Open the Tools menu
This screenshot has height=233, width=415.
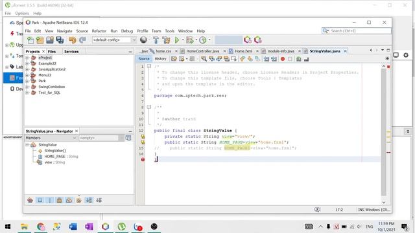[170, 31]
